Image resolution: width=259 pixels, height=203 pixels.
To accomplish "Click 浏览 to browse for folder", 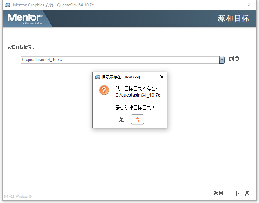I will point(234,59).
